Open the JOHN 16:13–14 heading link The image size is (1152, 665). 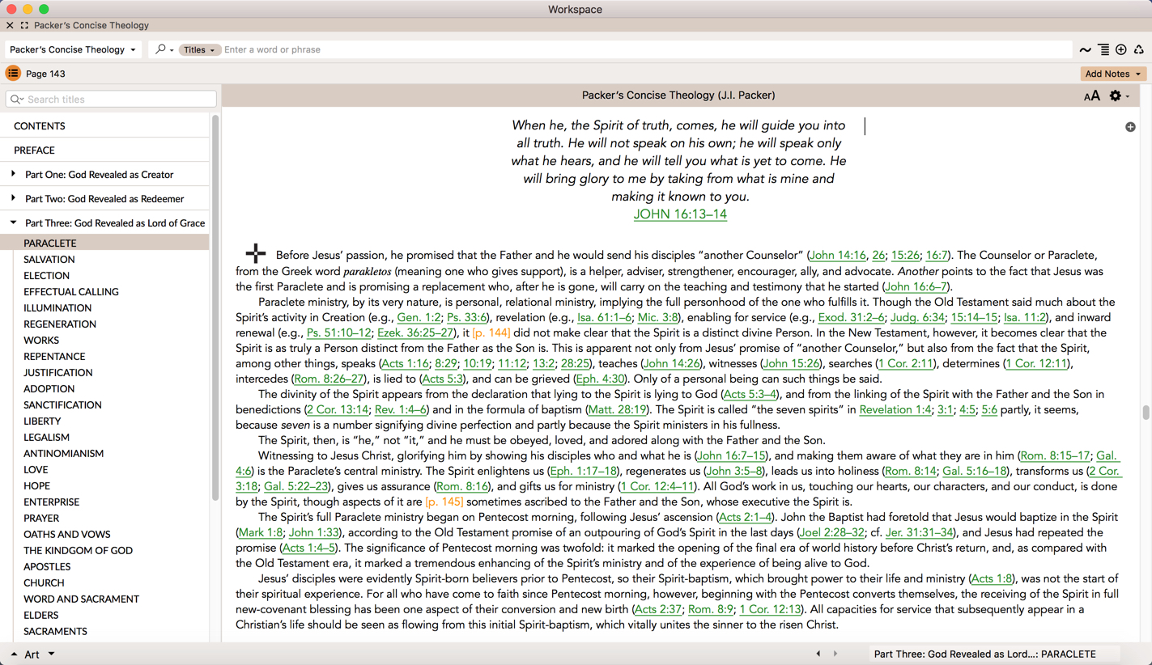[x=680, y=214]
